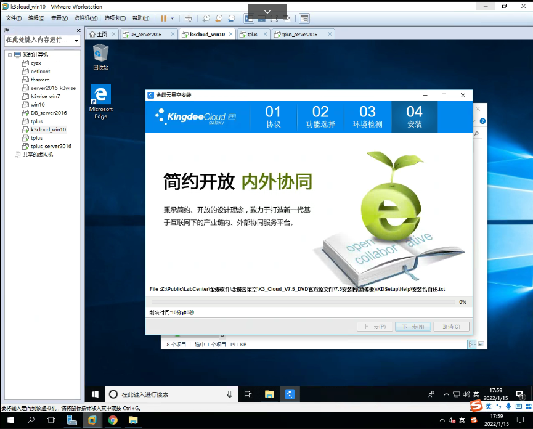Image resolution: width=533 pixels, height=429 pixels.
Task: Open Google Chrome from the host taskbar
Action: click(113, 420)
